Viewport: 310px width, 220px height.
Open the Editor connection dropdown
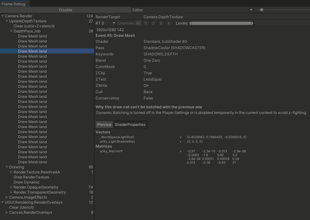pyautogui.click(x=193, y=10)
